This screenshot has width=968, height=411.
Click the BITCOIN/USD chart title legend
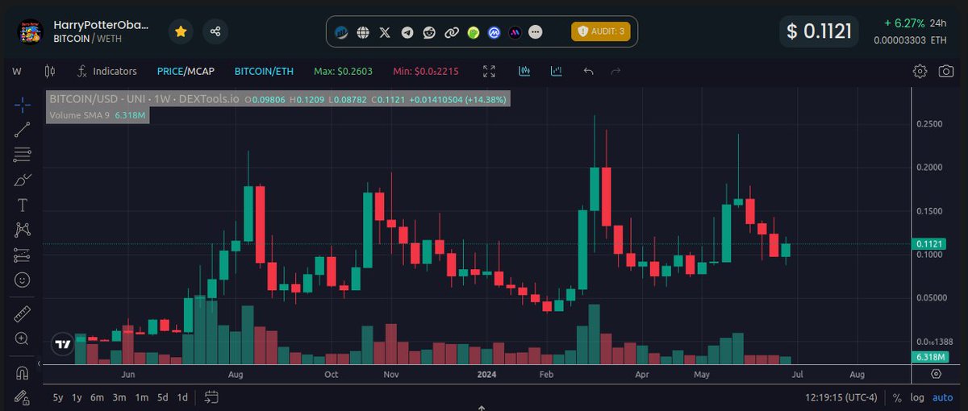tap(144, 99)
